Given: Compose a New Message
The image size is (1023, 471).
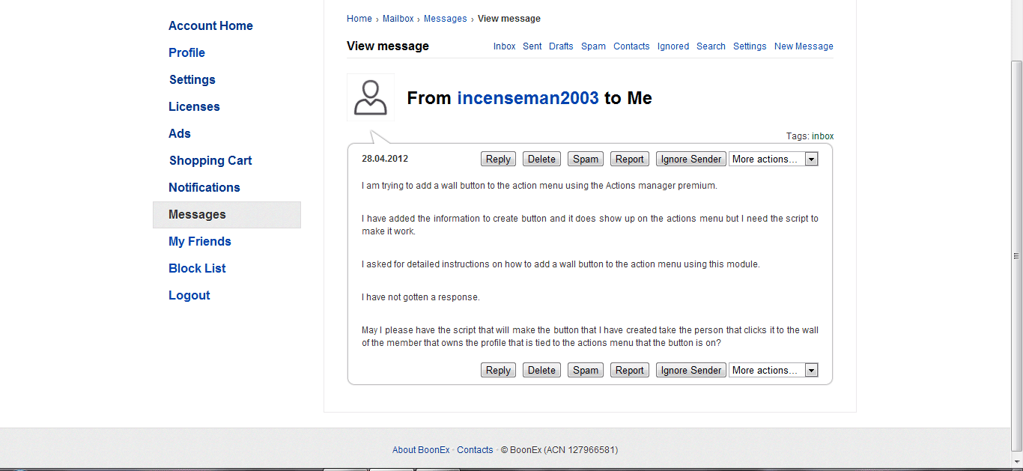Looking at the screenshot, I should click(x=804, y=46).
